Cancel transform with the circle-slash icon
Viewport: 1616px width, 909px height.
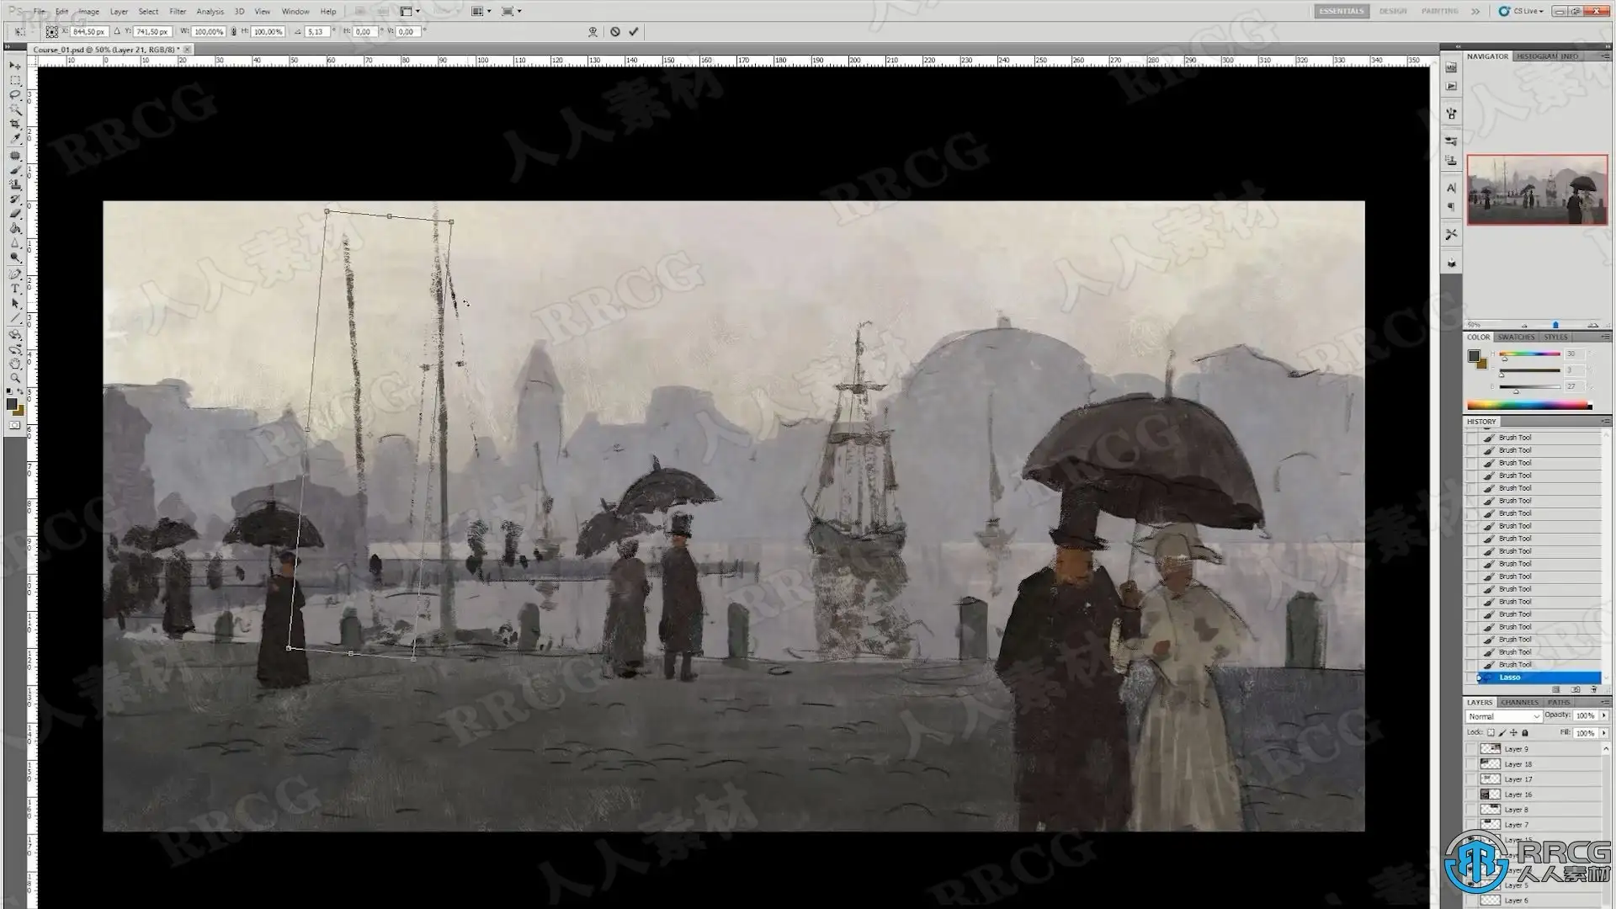point(615,32)
